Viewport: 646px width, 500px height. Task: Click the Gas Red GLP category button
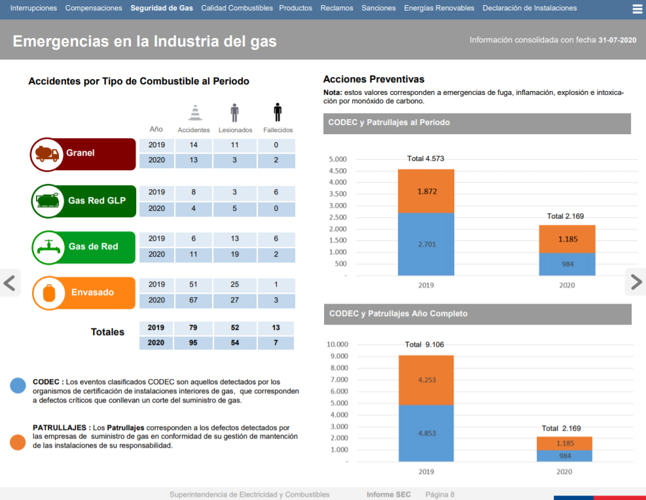pyautogui.click(x=84, y=201)
